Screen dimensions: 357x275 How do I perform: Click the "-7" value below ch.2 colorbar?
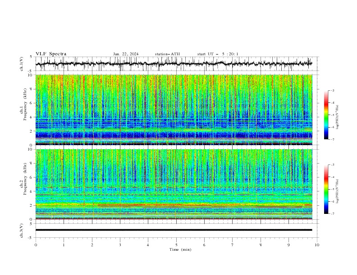tap(333, 214)
